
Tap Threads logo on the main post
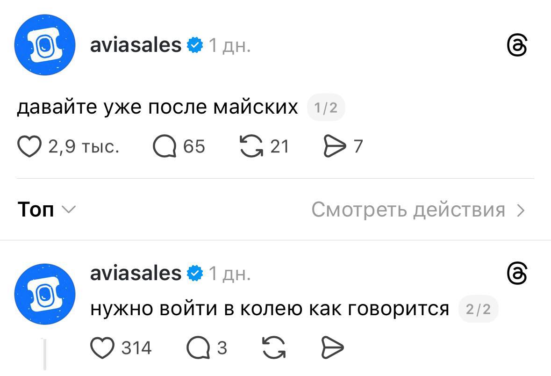(x=517, y=46)
